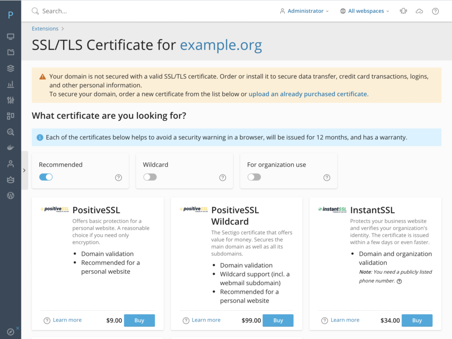Buy InstantSSL for $34.00
This screenshot has width=452, height=339.
coord(417,320)
